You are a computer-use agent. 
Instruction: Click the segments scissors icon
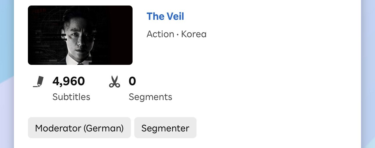coord(115,82)
